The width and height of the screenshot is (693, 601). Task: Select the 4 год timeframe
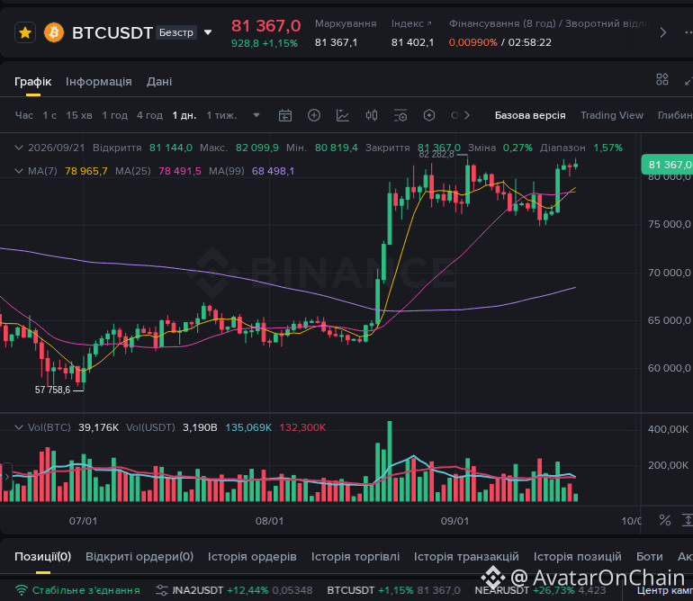149,115
